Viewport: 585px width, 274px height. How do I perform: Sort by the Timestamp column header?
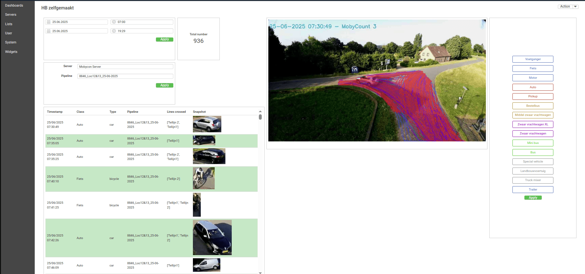coord(55,112)
